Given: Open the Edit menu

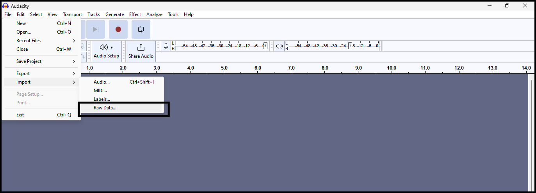Looking at the screenshot, I should (21, 14).
